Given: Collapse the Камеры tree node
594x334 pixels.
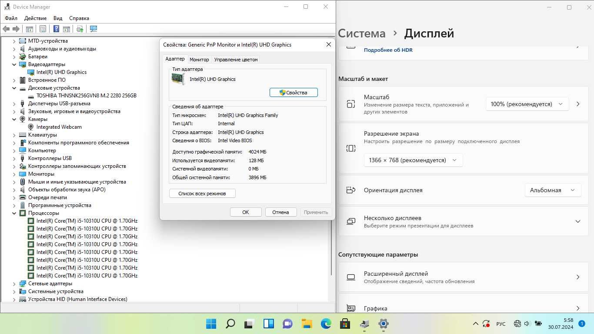Looking at the screenshot, I should [x=14, y=119].
